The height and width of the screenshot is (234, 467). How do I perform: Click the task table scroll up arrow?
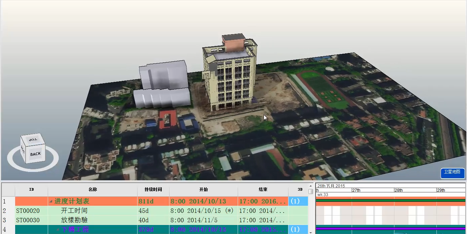(x=311, y=186)
